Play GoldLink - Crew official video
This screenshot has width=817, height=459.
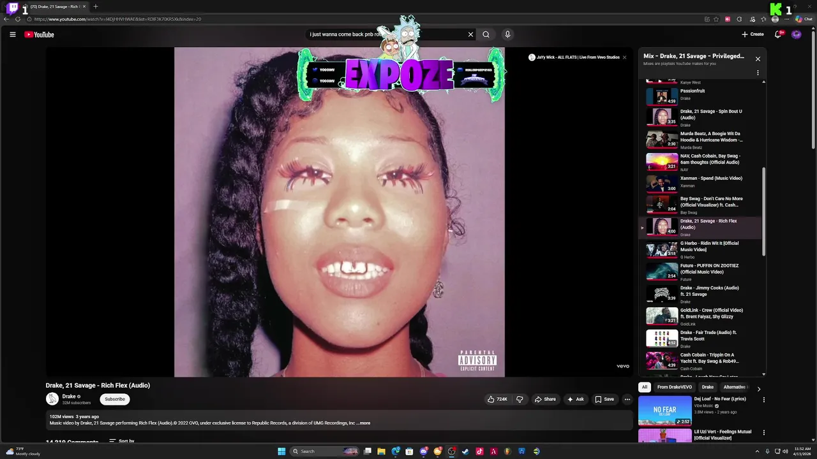click(x=701, y=316)
